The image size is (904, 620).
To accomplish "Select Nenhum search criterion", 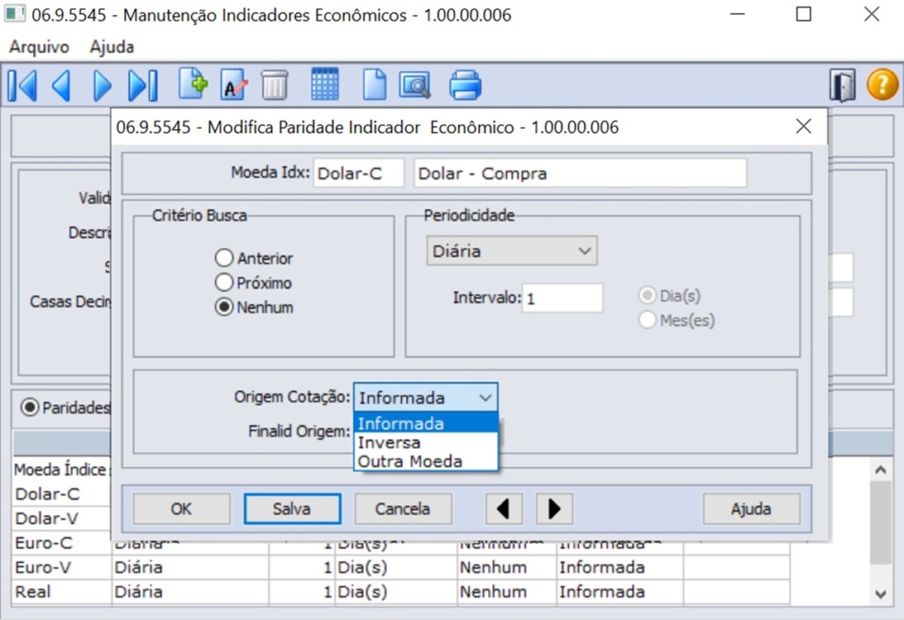I will coord(223,307).
